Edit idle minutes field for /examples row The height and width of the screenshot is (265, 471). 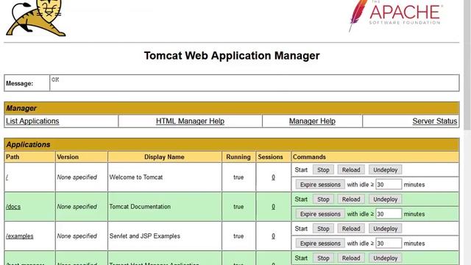coord(389,244)
